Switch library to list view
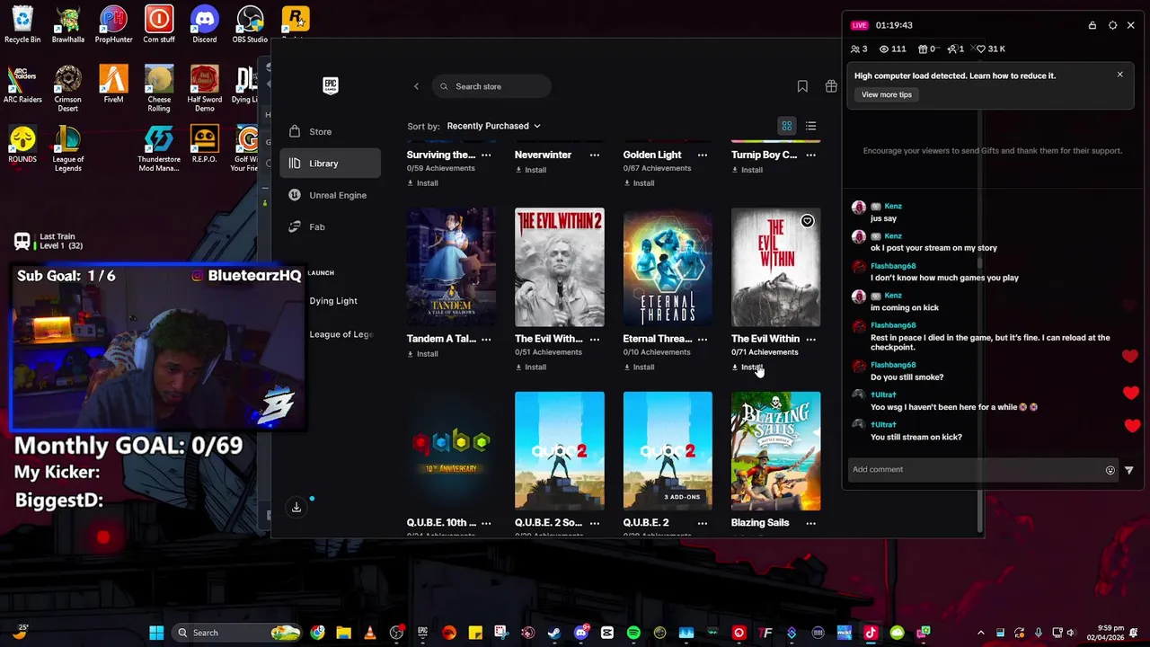Screen dimensions: 1150x647 pyautogui.click(x=810, y=126)
